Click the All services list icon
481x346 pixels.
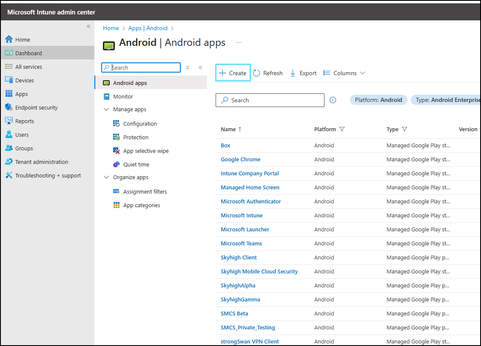pos(9,67)
